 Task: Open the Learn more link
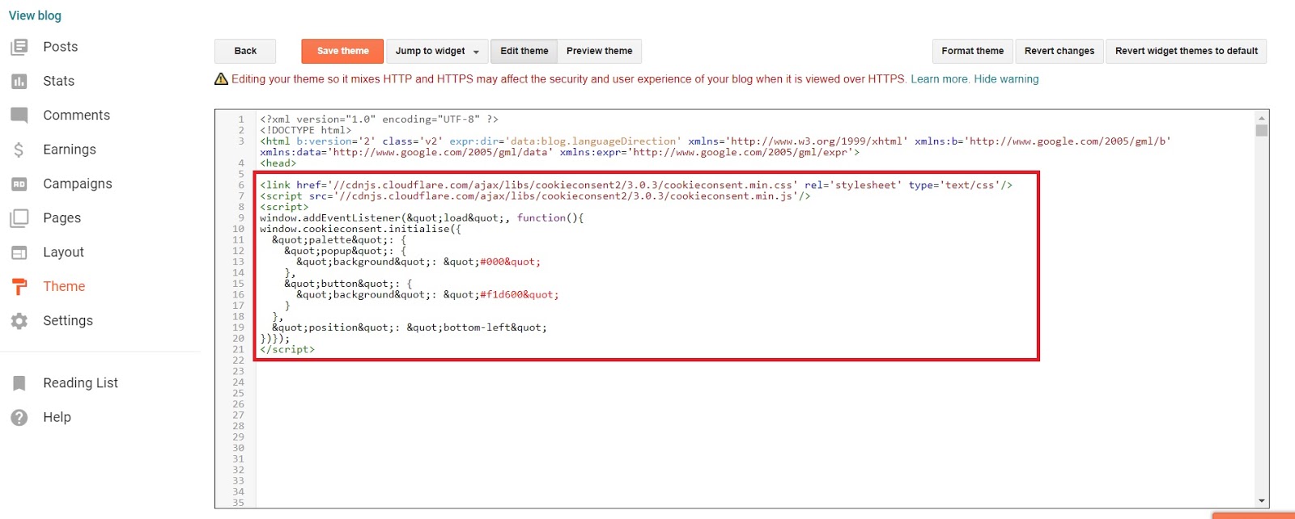click(x=940, y=79)
